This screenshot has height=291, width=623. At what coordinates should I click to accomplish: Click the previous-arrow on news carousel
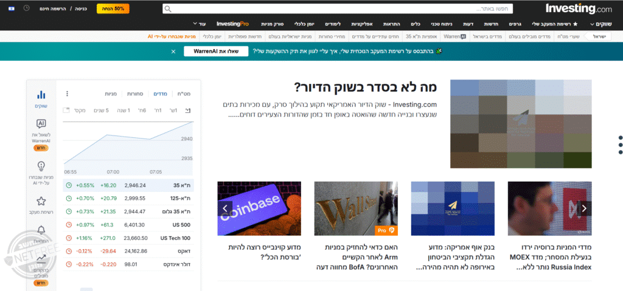point(225,208)
